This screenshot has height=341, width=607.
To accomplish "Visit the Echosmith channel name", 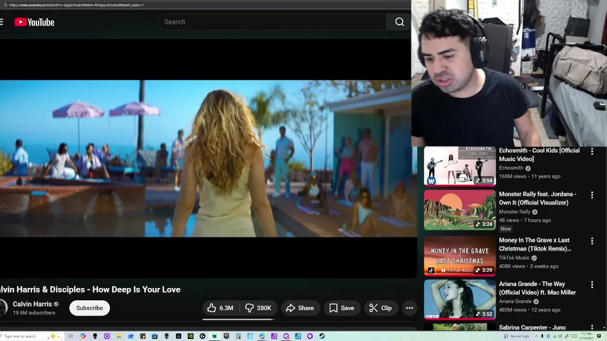I will (x=511, y=168).
